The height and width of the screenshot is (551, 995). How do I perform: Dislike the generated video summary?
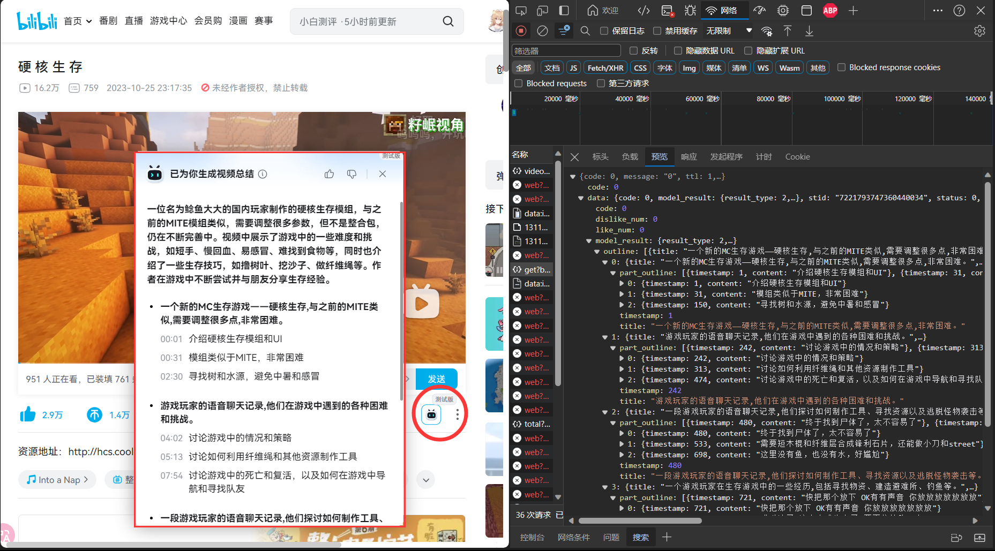[351, 174]
